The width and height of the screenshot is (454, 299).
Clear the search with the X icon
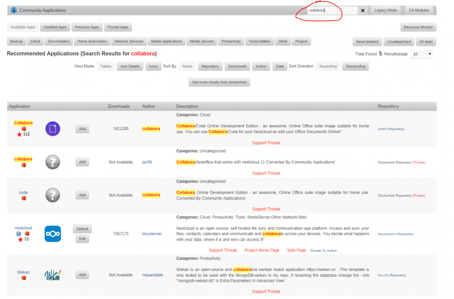tap(362, 10)
